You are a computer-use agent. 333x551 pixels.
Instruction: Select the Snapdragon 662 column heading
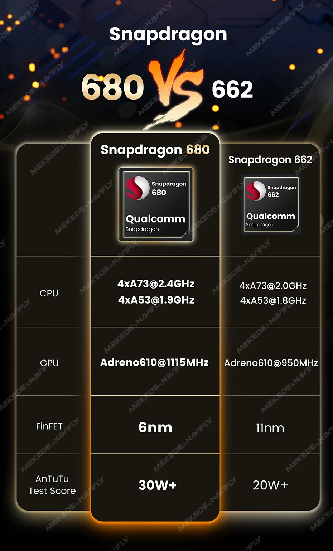pyautogui.click(x=270, y=160)
